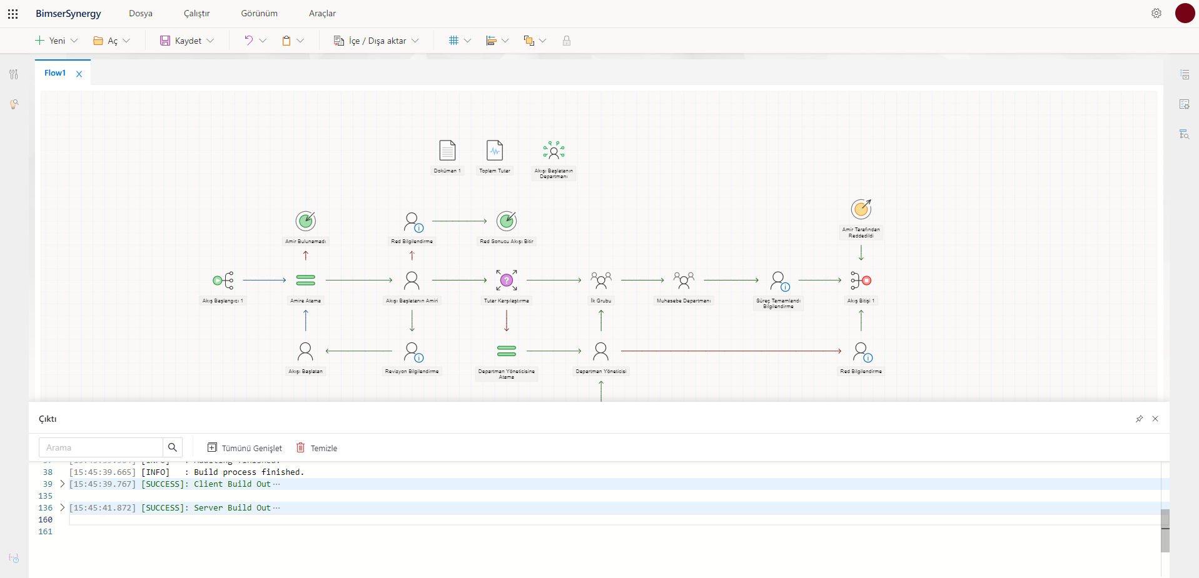This screenshot has height=578, width=1199.
Task: Select the Muhasebe Departmanı node
Action: point(684,281)
